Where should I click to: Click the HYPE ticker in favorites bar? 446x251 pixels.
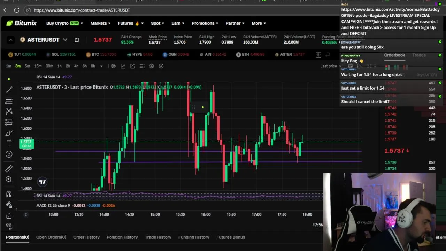click(x=140, y=54)
